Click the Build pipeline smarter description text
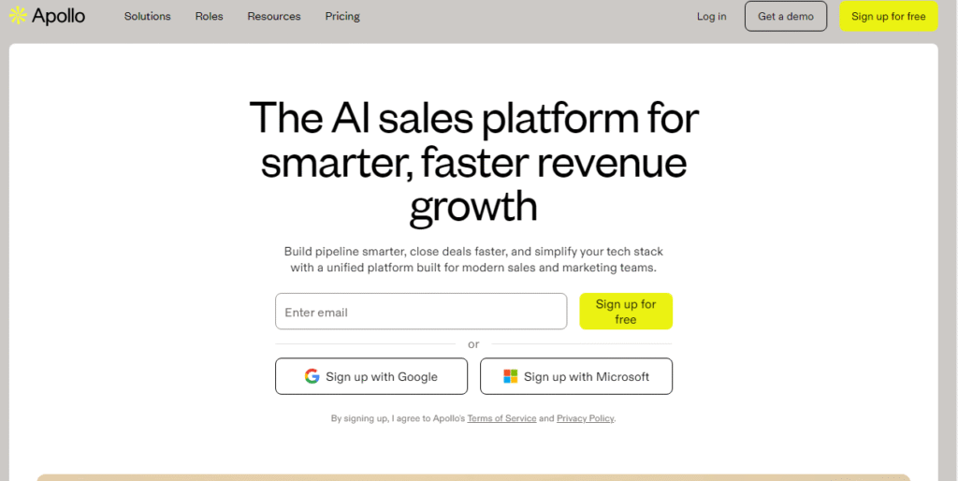958x481 pixels. (x=473, y=259)
